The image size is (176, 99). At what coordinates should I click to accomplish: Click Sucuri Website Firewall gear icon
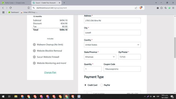(34, 57)
